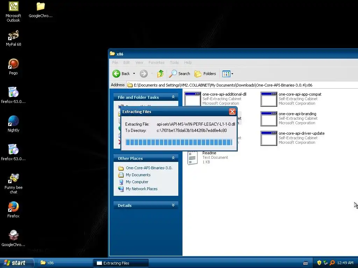Go up one folder level

click(160, 74)
